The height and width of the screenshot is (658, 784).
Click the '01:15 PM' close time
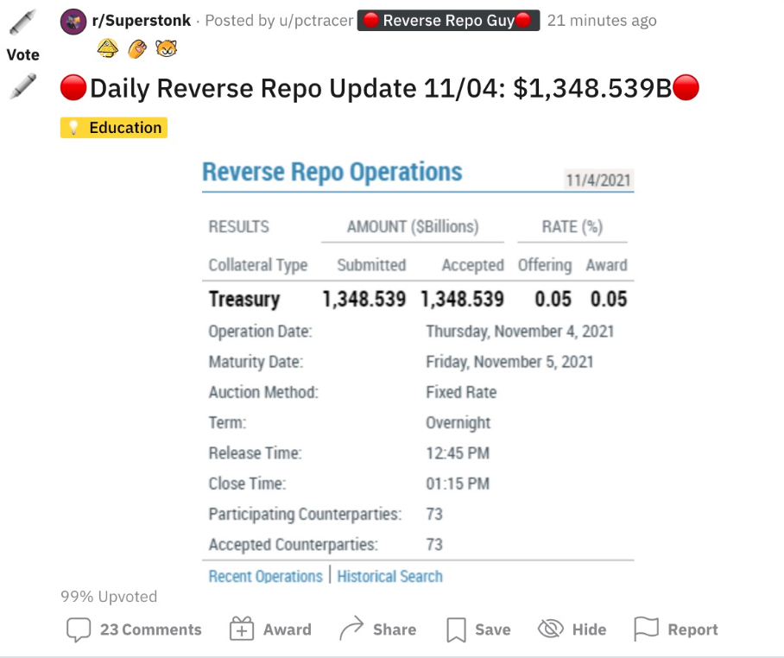[458, 484]
